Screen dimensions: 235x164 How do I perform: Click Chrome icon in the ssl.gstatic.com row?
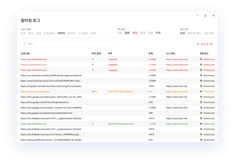201,86
